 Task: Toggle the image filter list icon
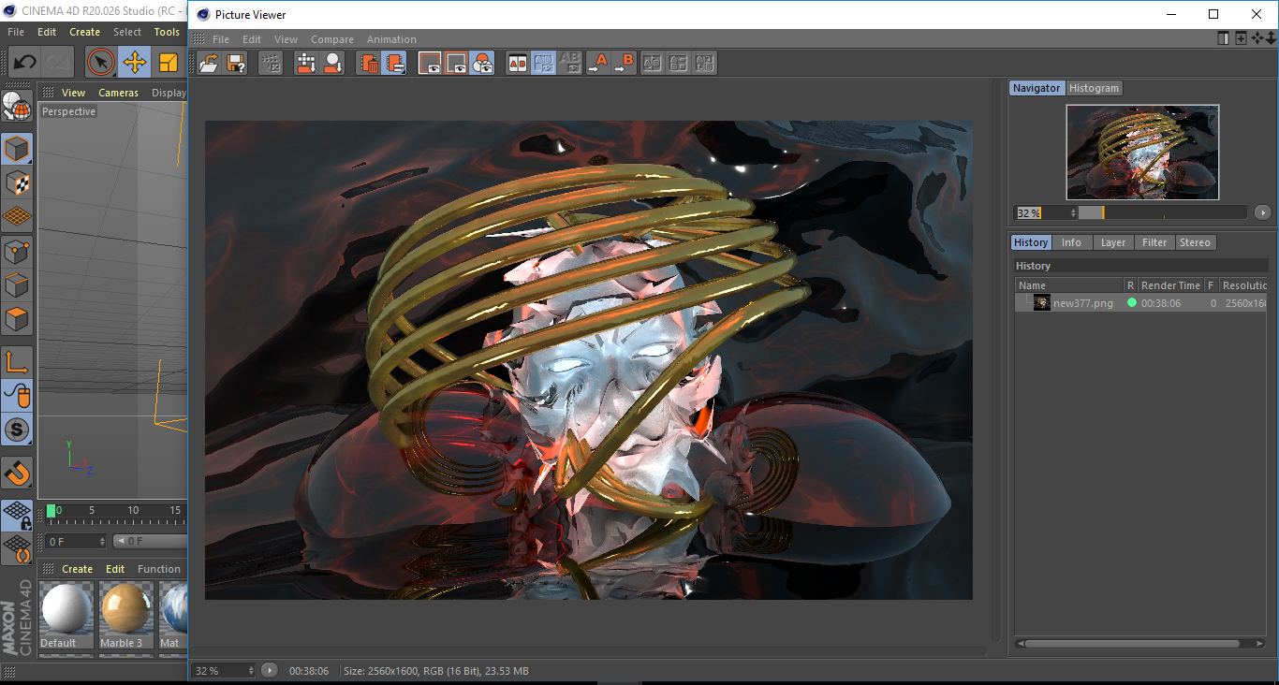[395, 63]
